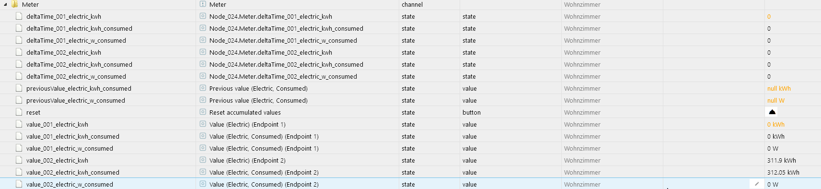Click 0 W value of value_001_electric_w_consumed

(x=773, y=149)
